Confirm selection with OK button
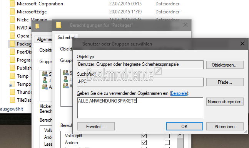249x148 pixels. coord(184,126)
